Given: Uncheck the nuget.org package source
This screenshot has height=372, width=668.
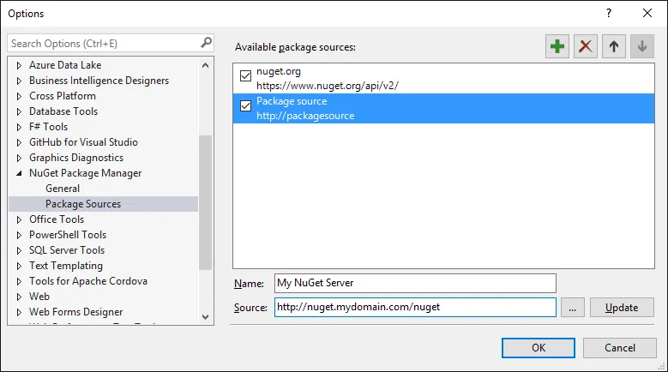Looking at the screenshot, I should (245, 75).
